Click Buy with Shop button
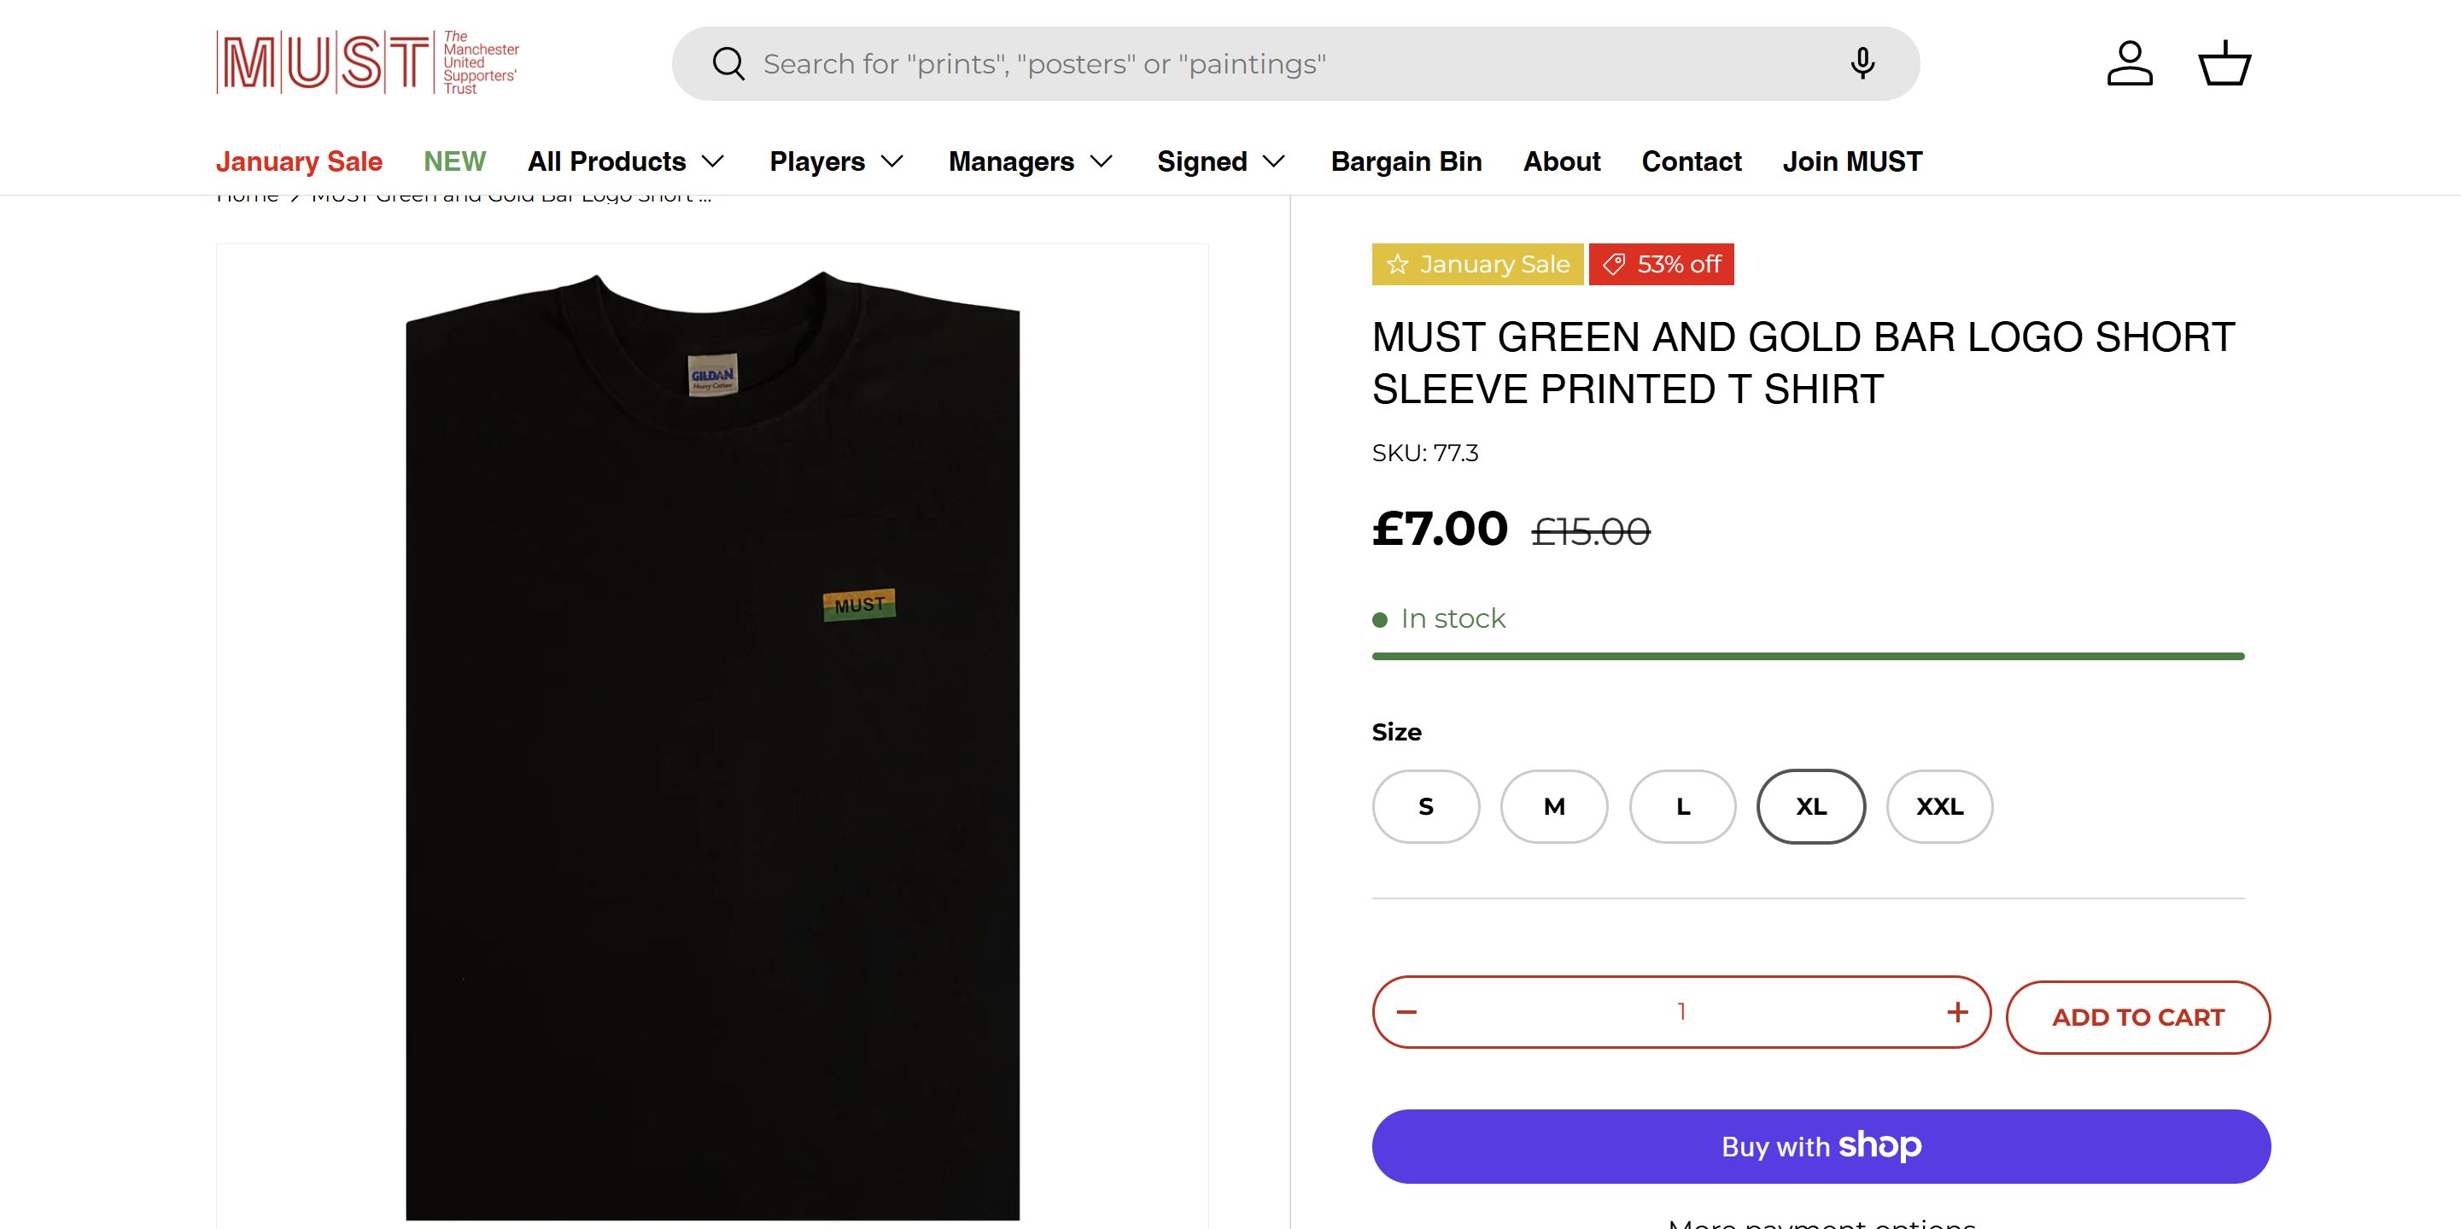This screenshot has height=1229, width=2461. 1821,1146
